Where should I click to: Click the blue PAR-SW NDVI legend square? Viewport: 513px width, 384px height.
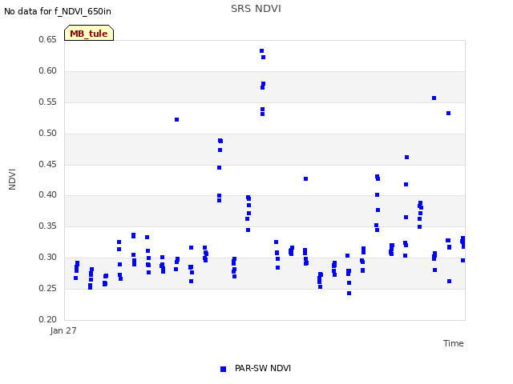pyautogui.click(x=223, y=369)
